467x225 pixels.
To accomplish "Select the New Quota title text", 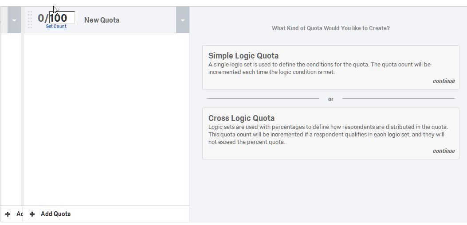I will (102, 20).
